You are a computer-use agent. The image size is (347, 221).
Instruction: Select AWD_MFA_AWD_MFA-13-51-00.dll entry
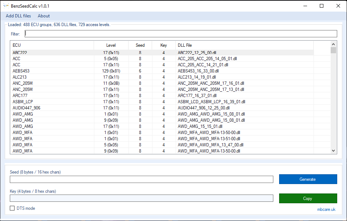[209, 139]
